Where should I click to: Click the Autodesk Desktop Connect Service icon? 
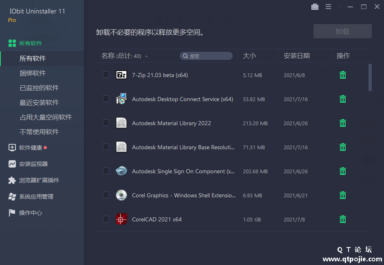[121, 99]
